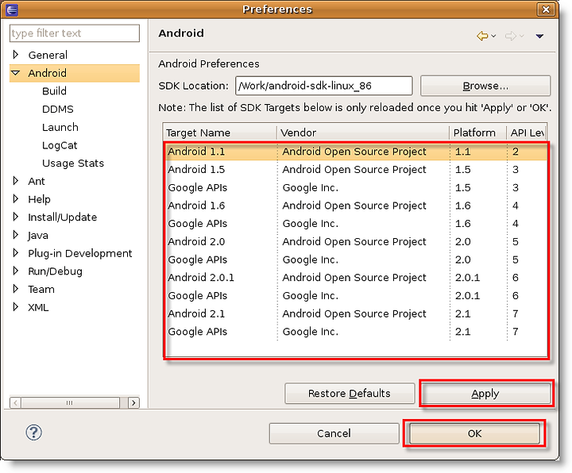Image resolution: width=572 pixels, height=473 pixels.
Task: Select the Run/Debug category
Action: tap(55, 271)
